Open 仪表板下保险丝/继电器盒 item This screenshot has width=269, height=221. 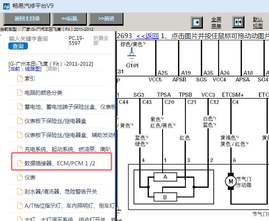coord(55,121)
